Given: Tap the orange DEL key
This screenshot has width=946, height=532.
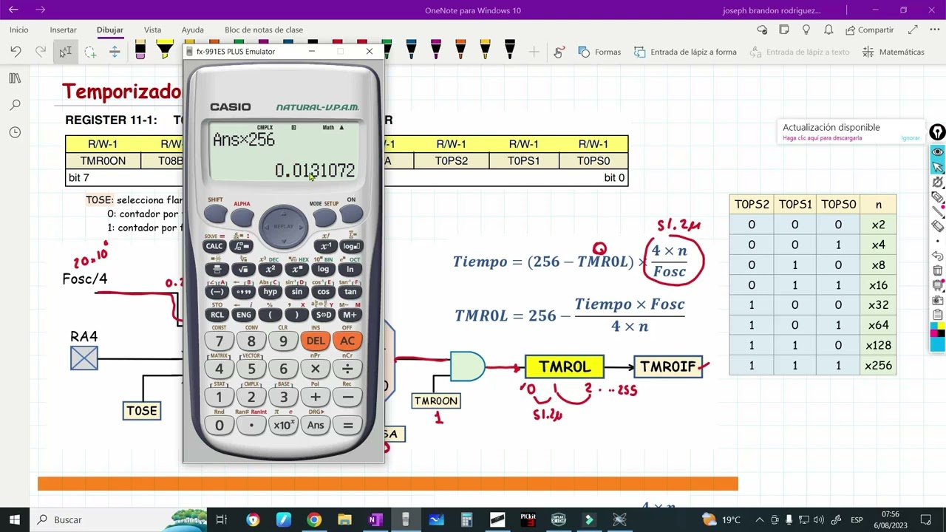Looking at the screenshot, I should click(316, 341).
